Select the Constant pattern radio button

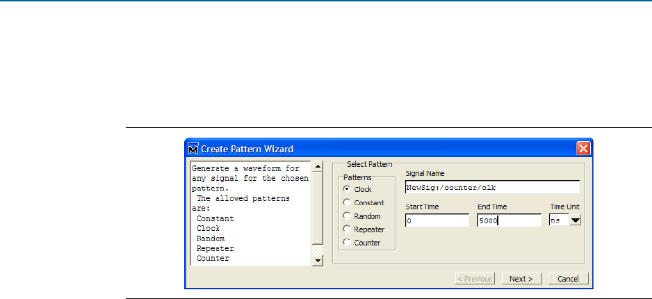pyautogui.click(x=346, y=202)
